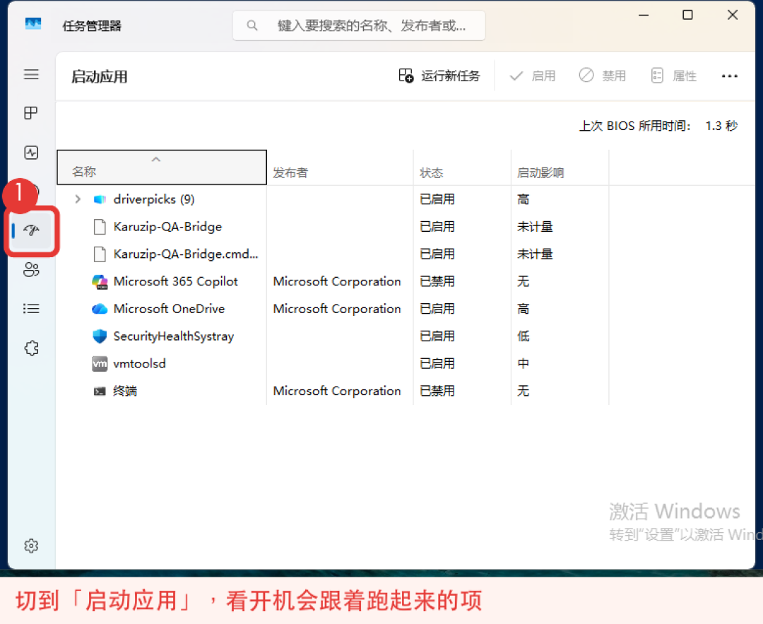
Task: Select the Startup apps sidebar icon
Action: tap(32, 230)
